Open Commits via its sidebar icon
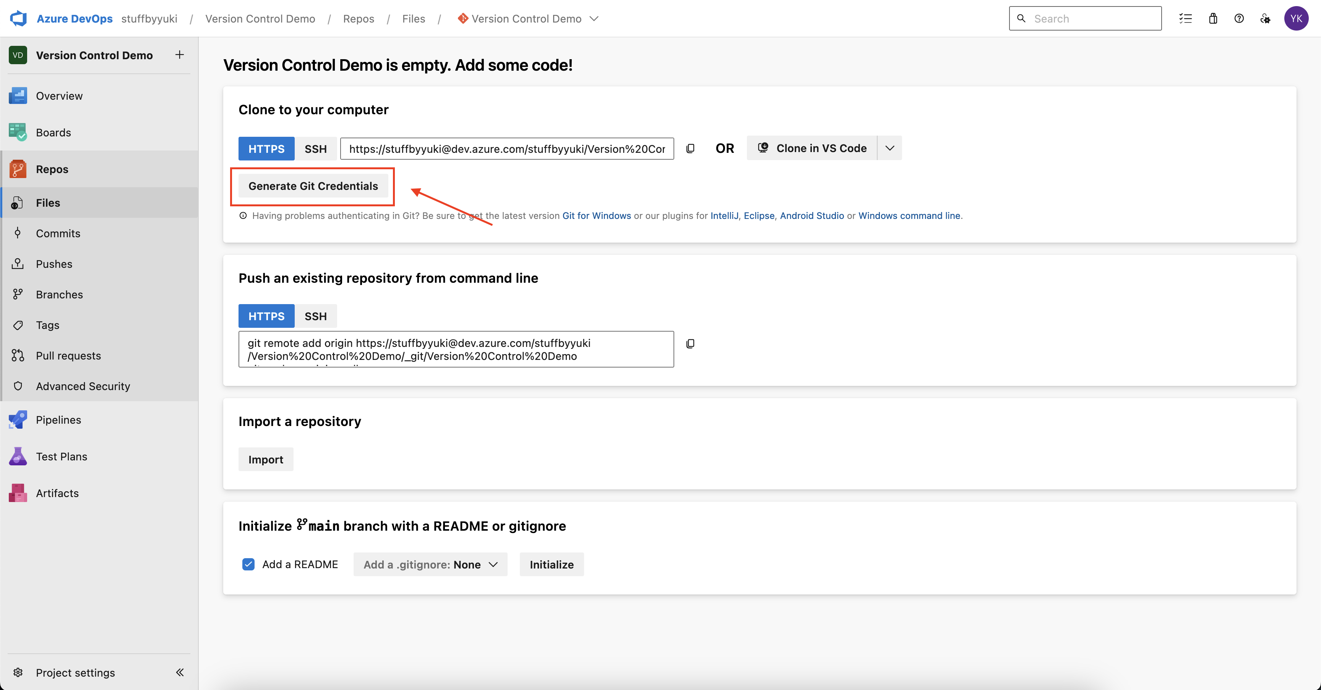 pyautogui.click(x=18, y=233)
